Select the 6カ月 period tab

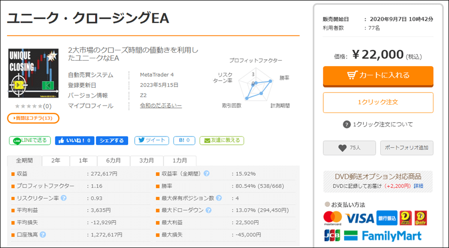(x=113, y=161)
